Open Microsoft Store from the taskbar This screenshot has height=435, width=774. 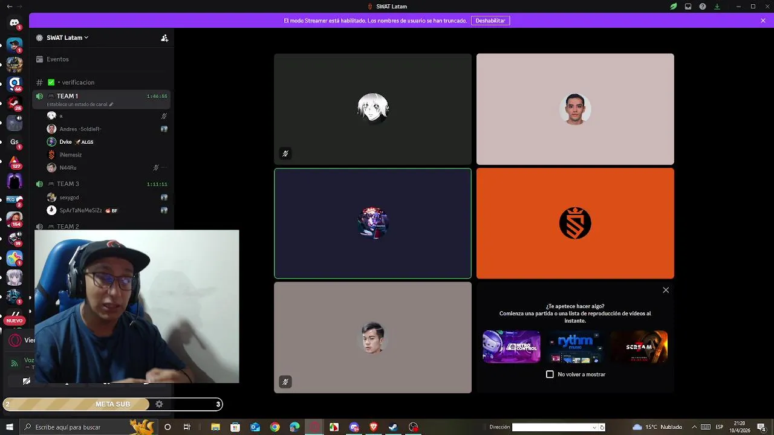(235, 427)
